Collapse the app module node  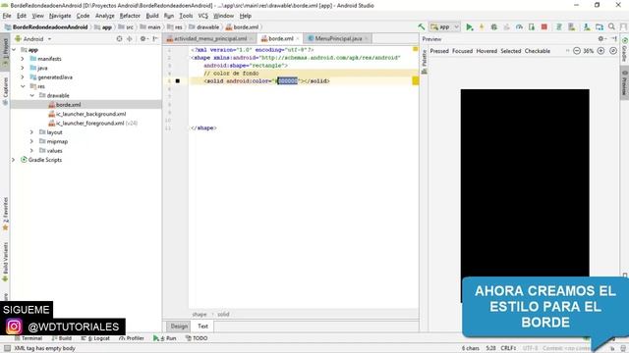14,50
